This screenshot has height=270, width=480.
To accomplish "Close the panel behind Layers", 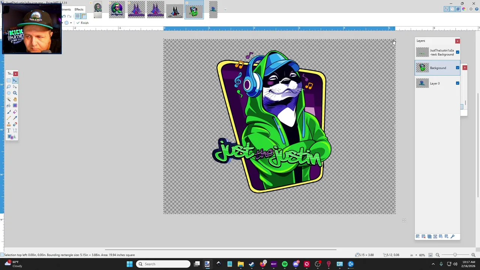I will pyautogui.click(x=465, y=67).
